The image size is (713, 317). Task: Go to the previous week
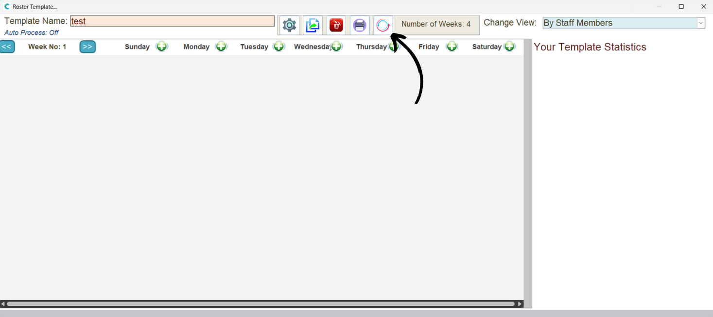click(x=7, y=47)
